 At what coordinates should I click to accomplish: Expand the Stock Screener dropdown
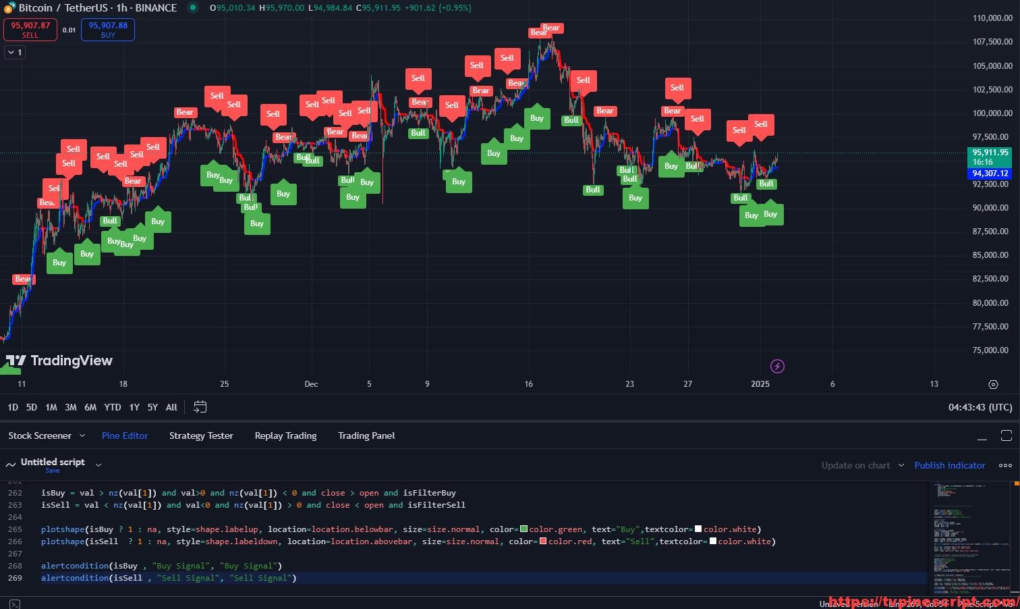coord(82,436)
